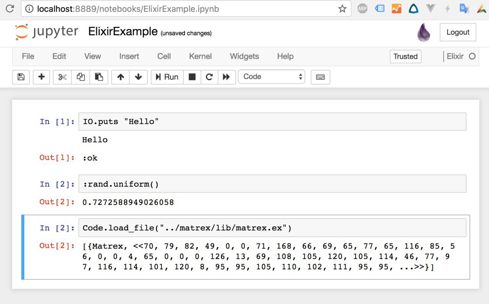Click the :ok output value
Image resolution: width=489 pixels, height=304 pixels.
coord(90,158)
